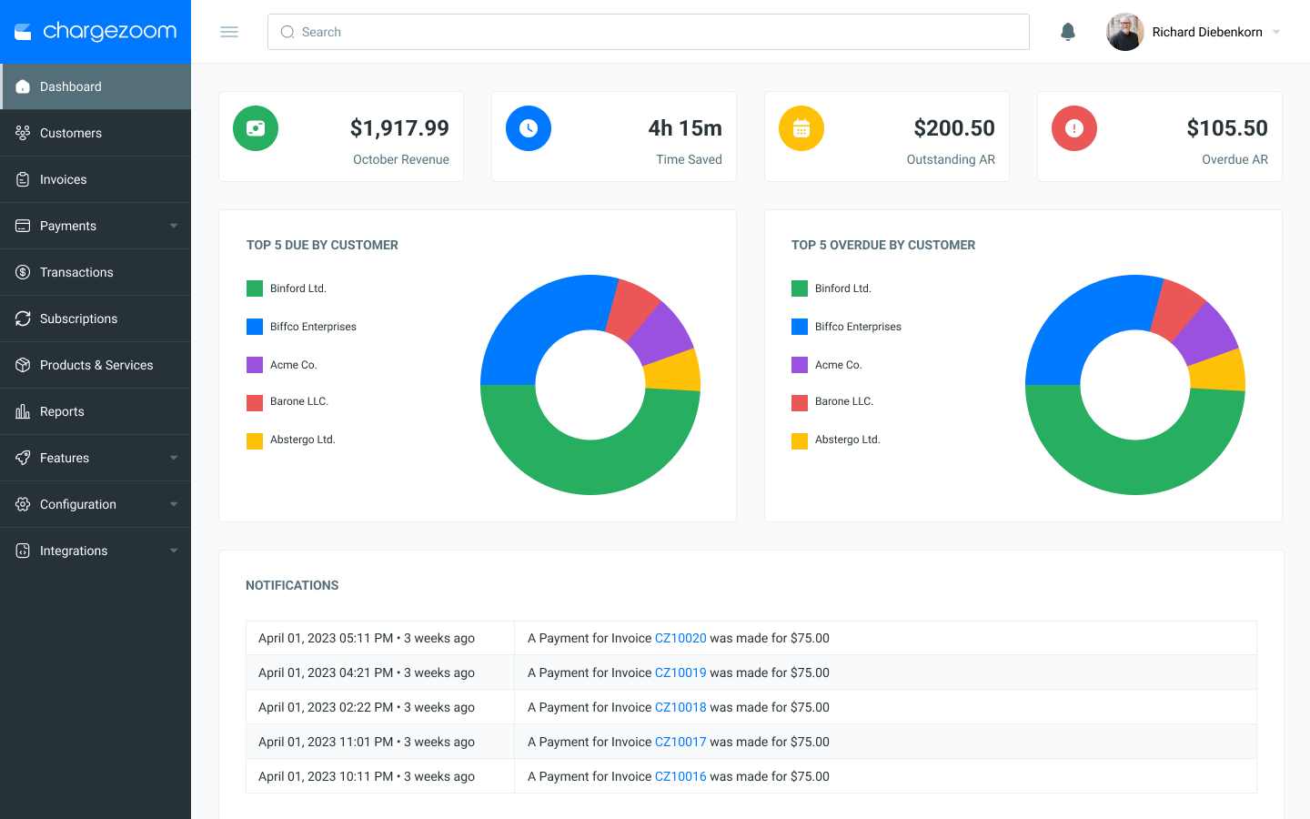The image size is (1310, 819).
Task: Open invoice link CZ10017
Action: click(680, 742)
